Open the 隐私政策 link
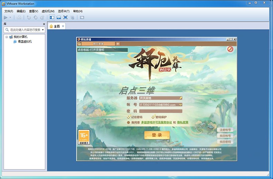273x179 pixels. click(183, 123)
